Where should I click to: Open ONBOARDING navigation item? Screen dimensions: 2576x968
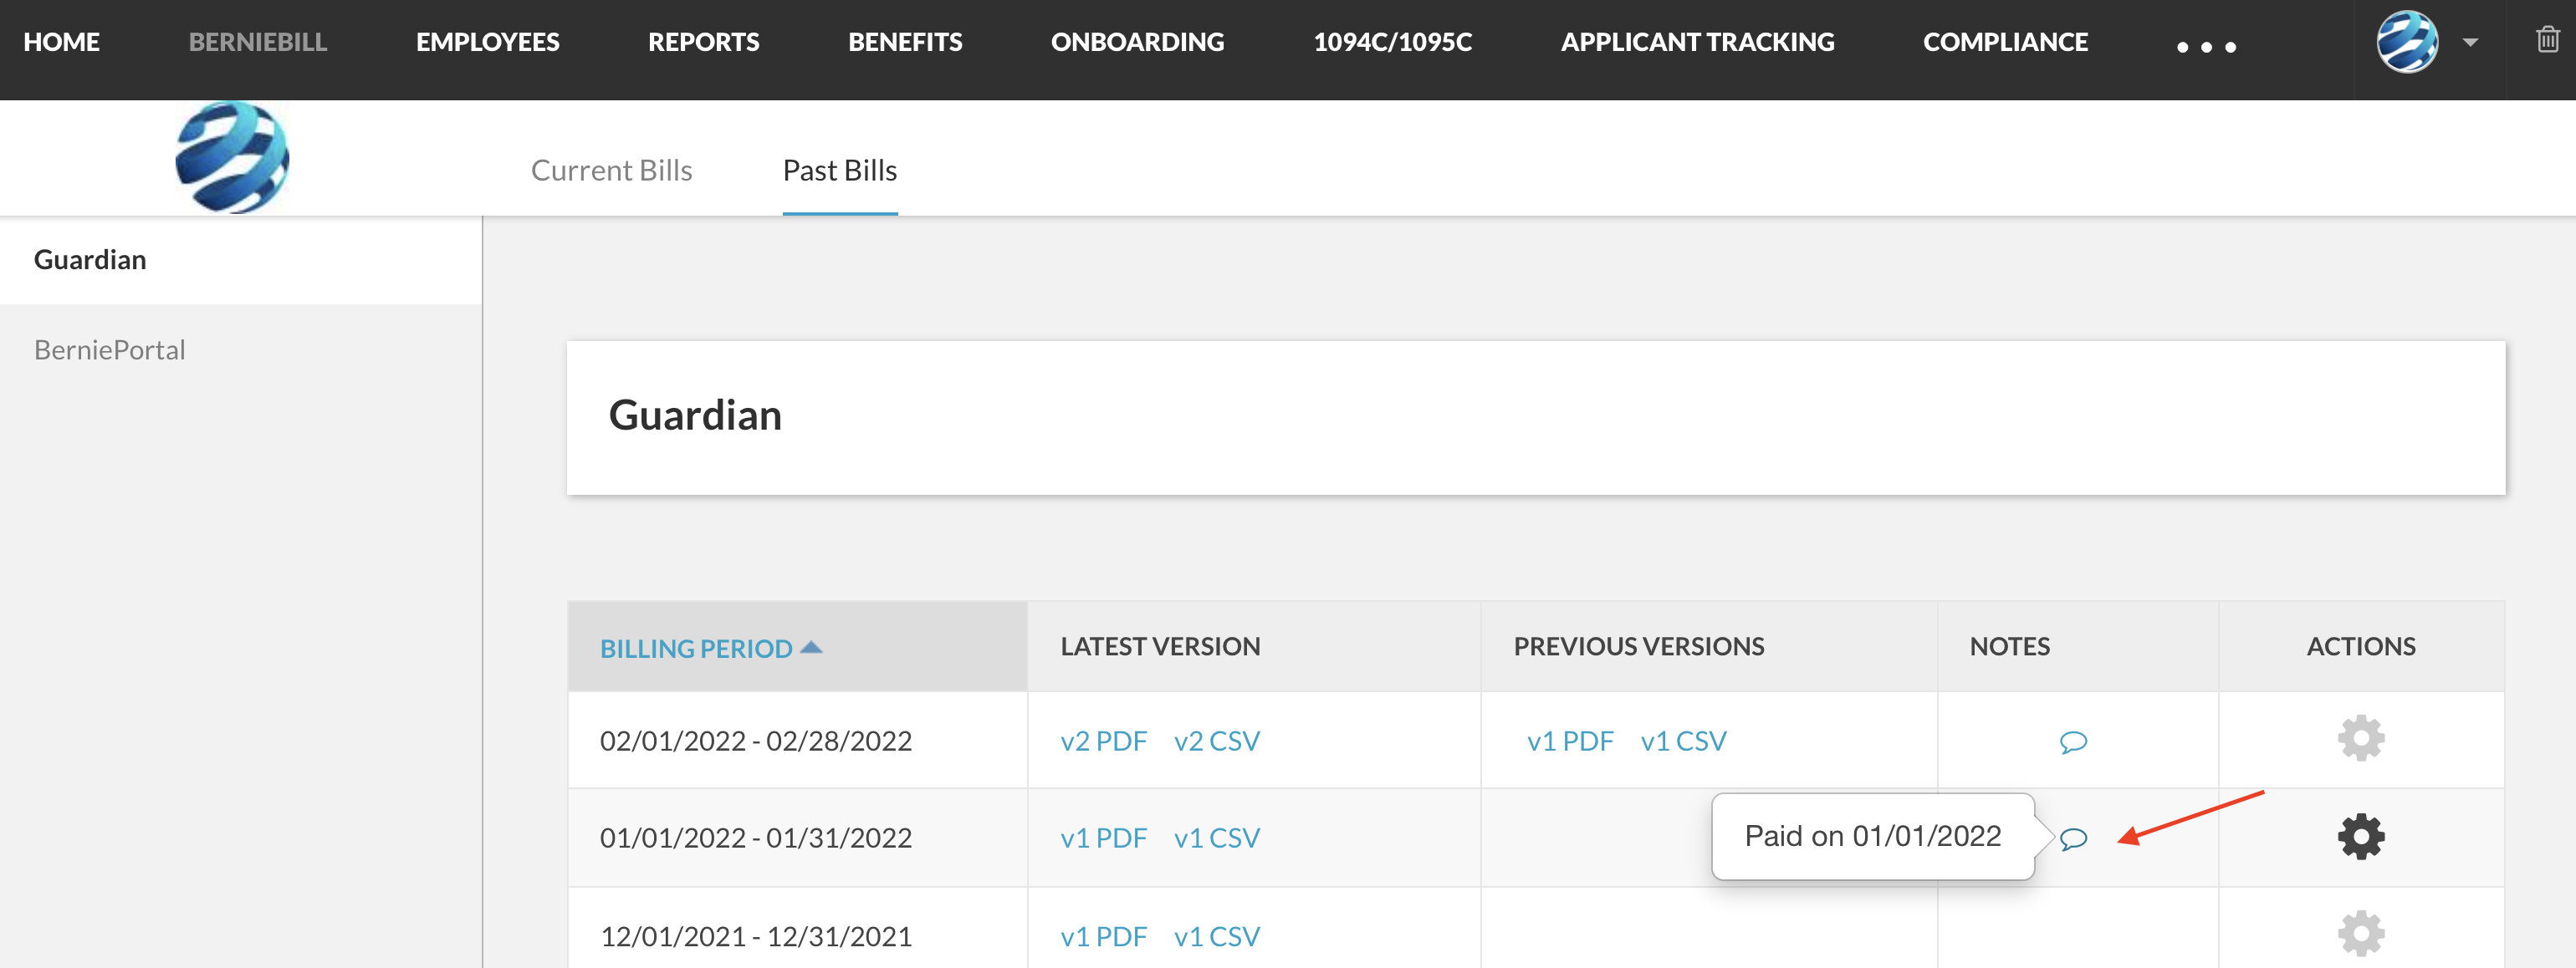1137,42
